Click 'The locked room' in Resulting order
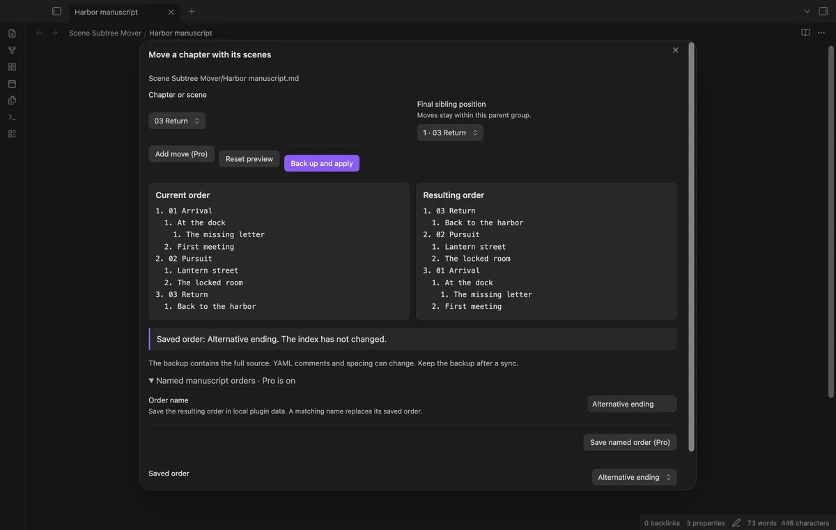This screenshot has width=836, height=530. (x=477, y=259)
